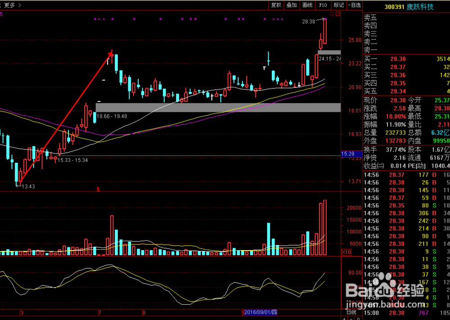Click the 20000 volume axis label

(354, 208)
